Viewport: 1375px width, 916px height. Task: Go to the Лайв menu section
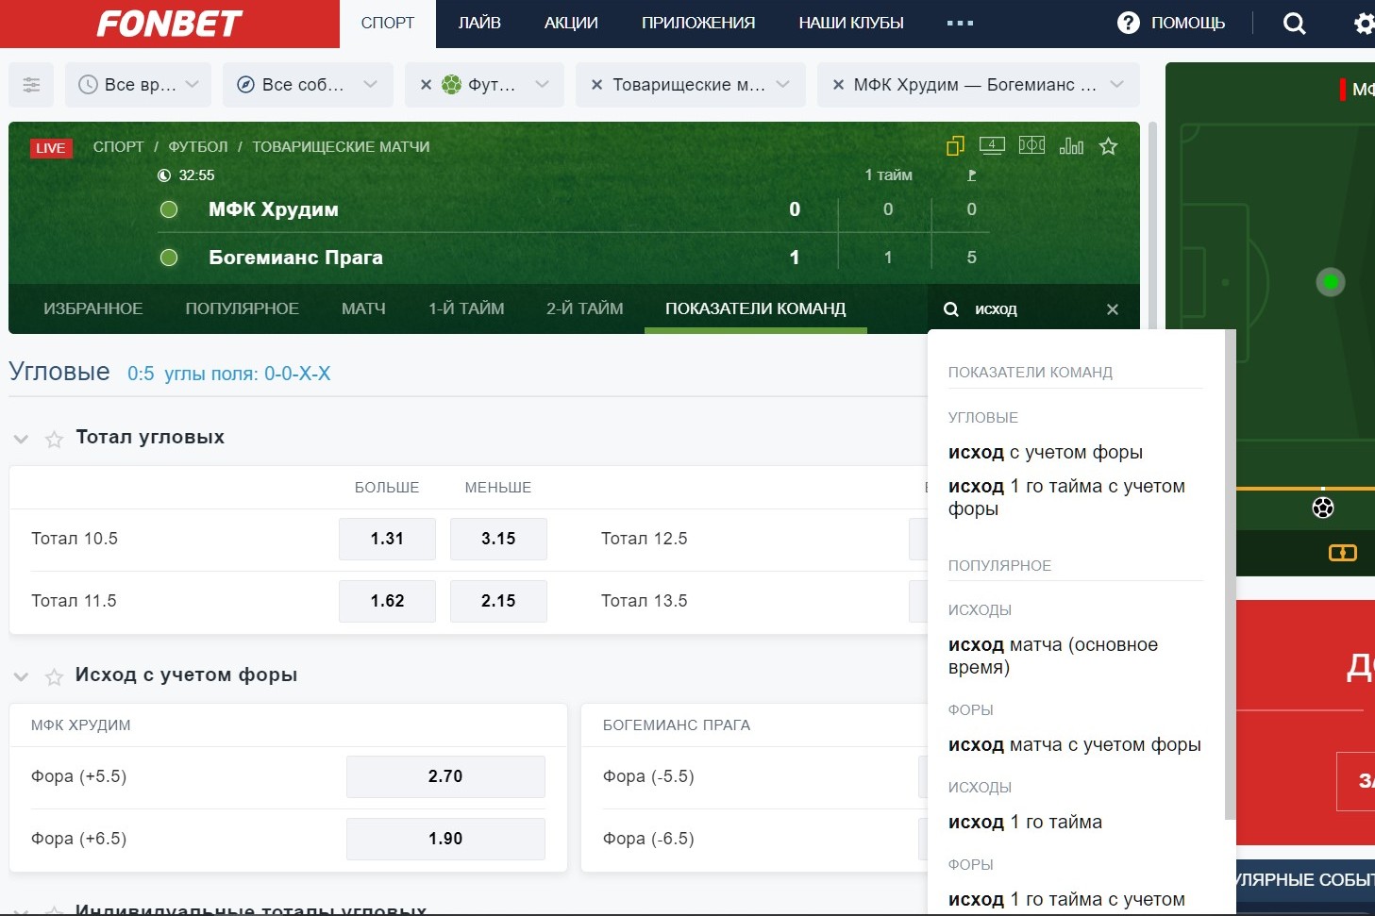click(479, 24)
